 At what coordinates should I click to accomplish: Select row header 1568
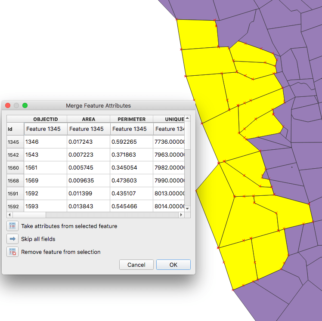click(x=15, y=181)
